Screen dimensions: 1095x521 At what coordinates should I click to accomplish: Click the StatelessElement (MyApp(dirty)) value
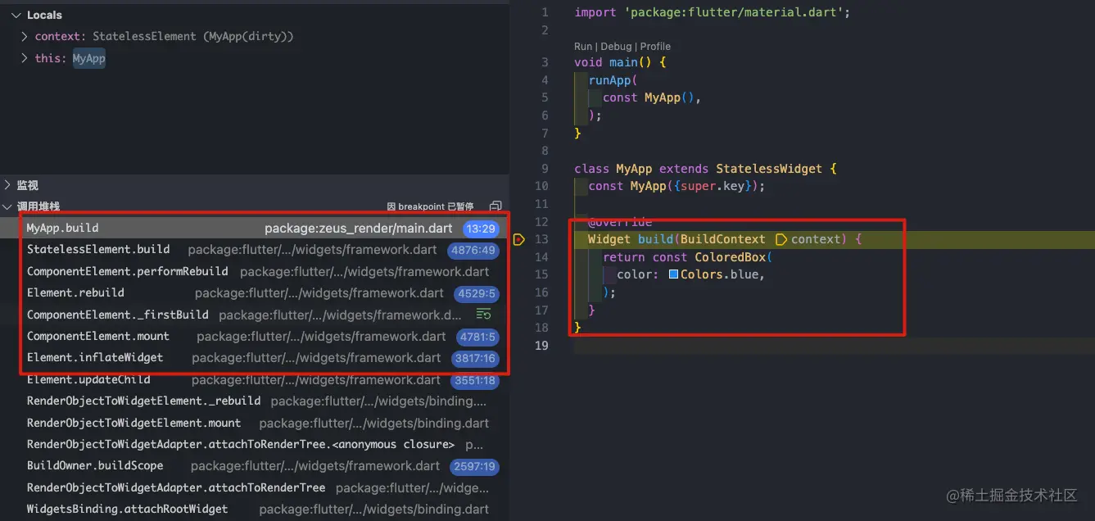(193, 37)
